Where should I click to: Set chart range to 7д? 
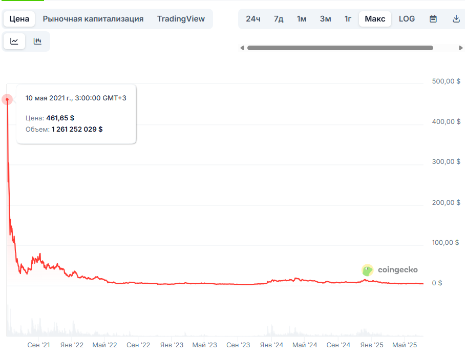click(x=279, y=19)
